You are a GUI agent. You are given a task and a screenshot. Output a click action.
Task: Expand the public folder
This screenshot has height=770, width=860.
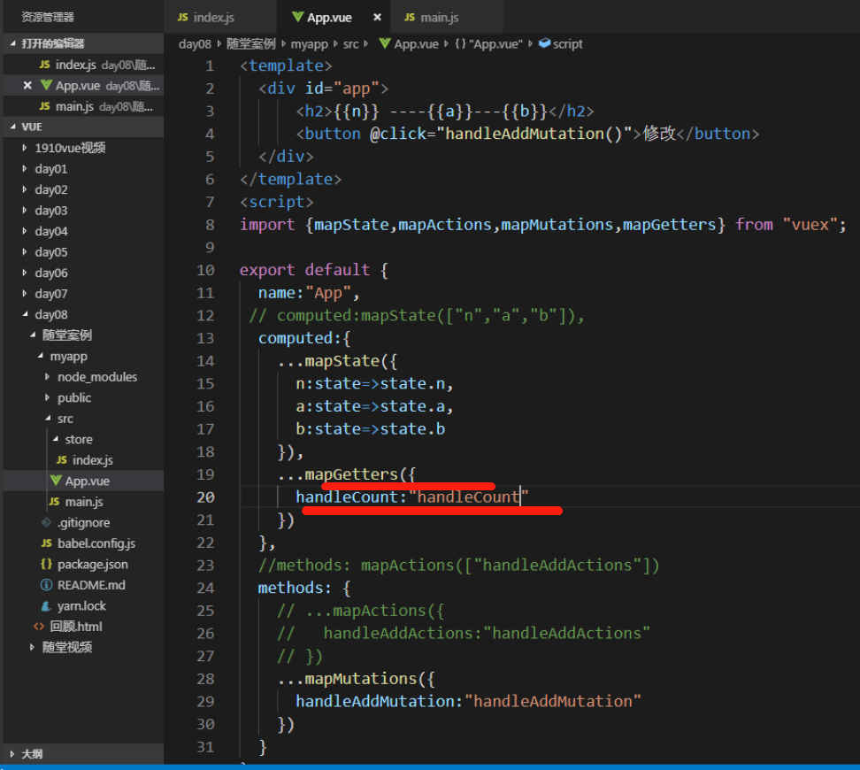coord(47,397)
